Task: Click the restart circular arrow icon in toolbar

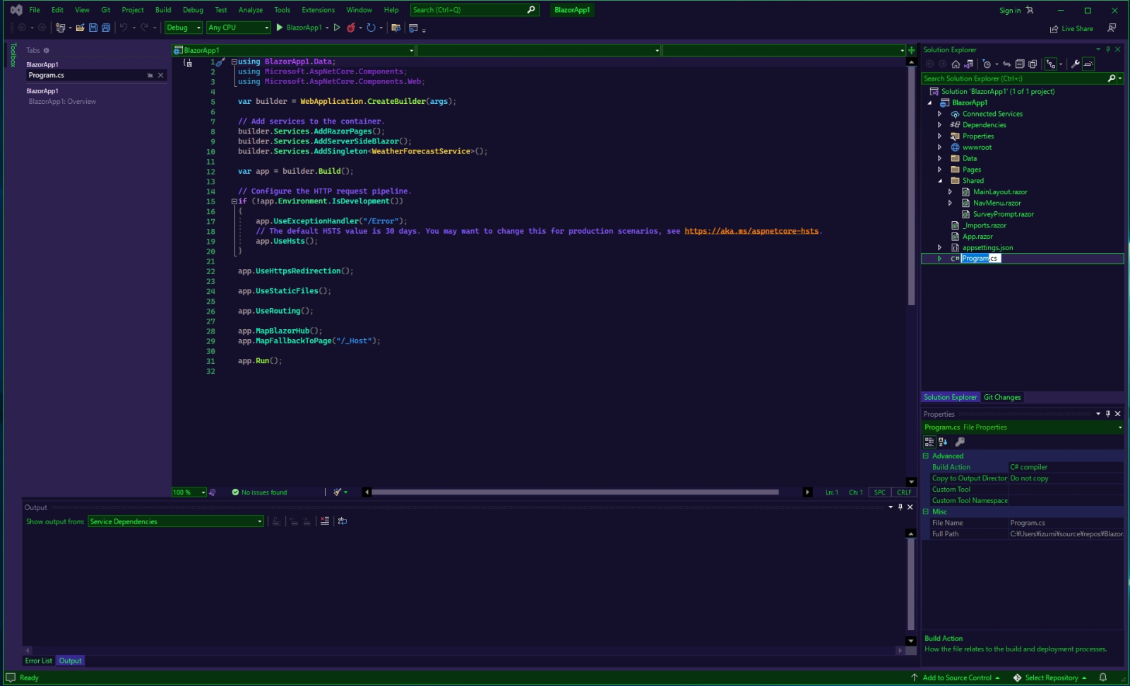Action: pyautogui.click(x=371, y=28)
